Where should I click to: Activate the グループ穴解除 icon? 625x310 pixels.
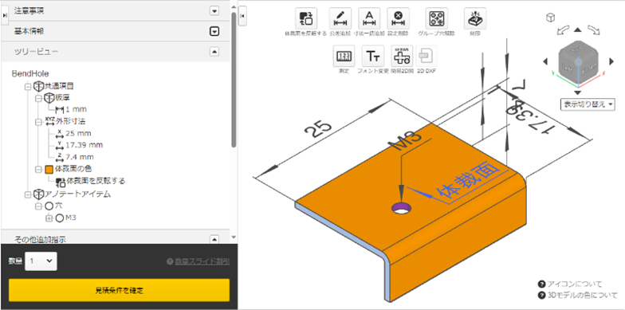pos(437,18)
